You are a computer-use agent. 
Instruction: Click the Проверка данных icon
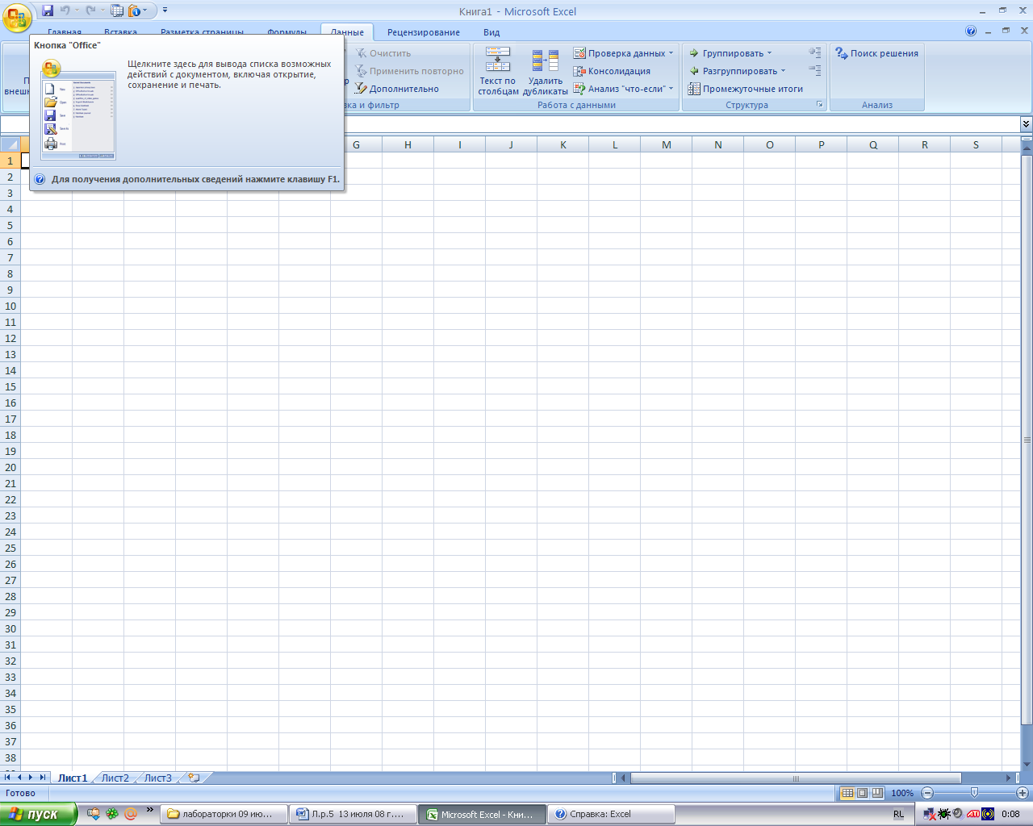[579, 53]
